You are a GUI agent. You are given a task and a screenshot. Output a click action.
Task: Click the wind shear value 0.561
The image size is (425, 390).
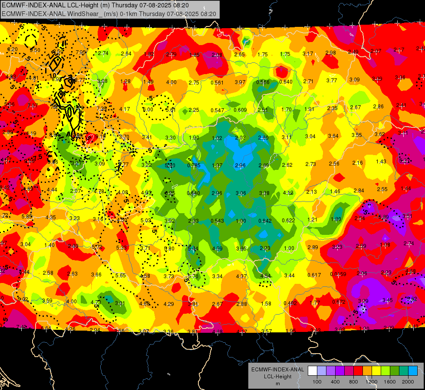coord(217,82)
